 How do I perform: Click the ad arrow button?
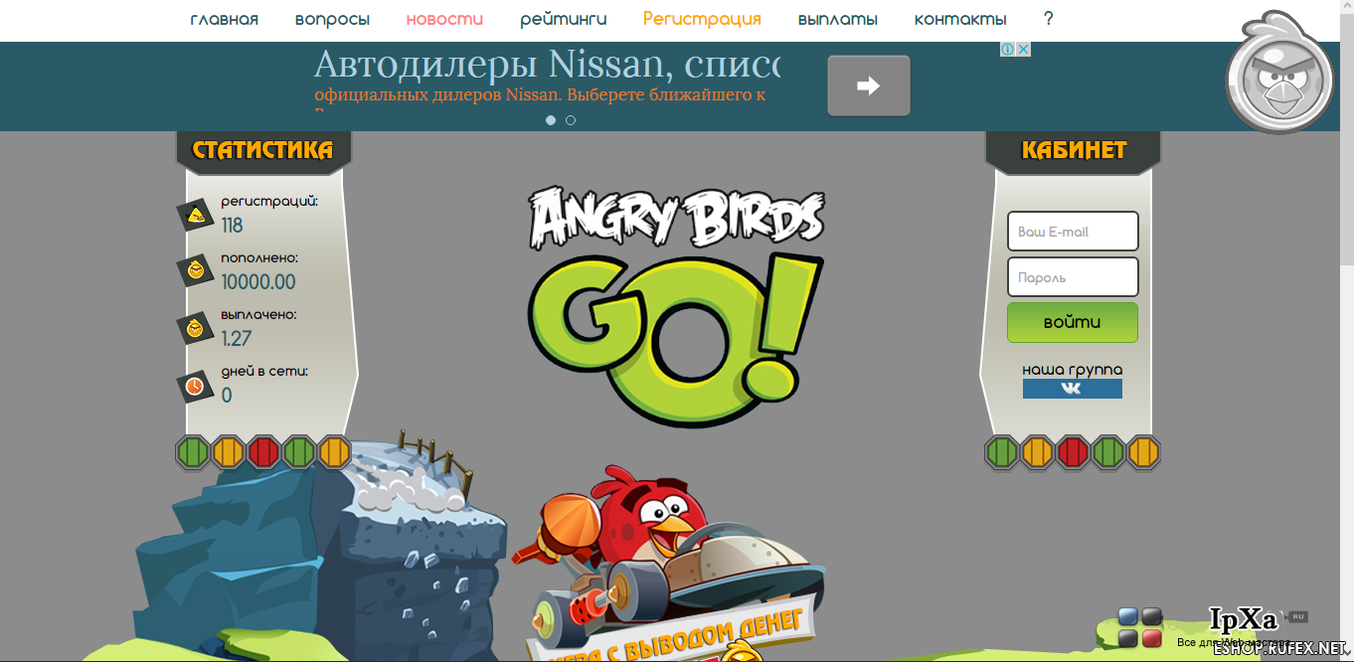869,85
